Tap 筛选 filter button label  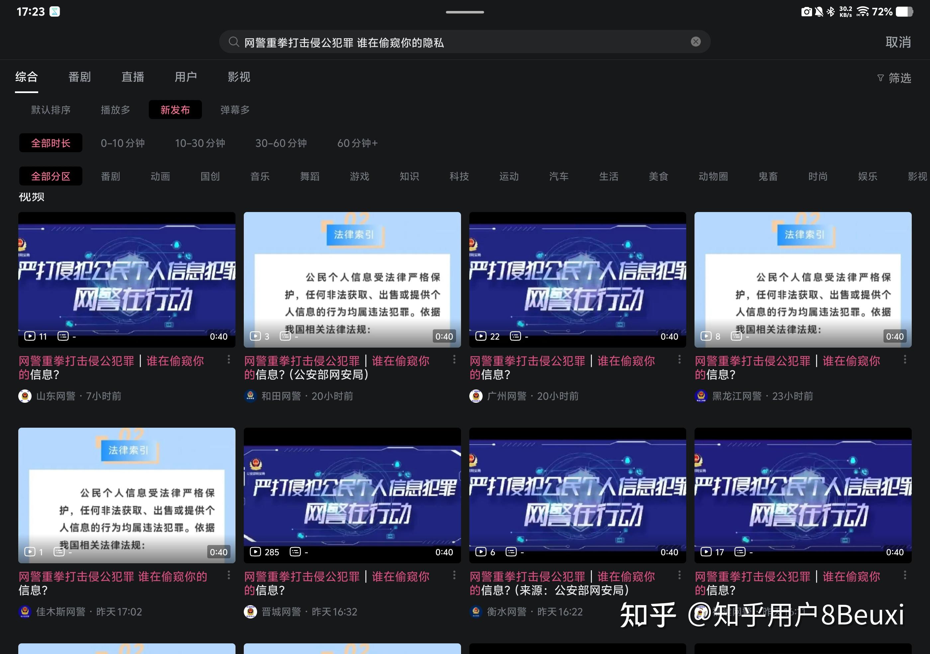[900, 78]
